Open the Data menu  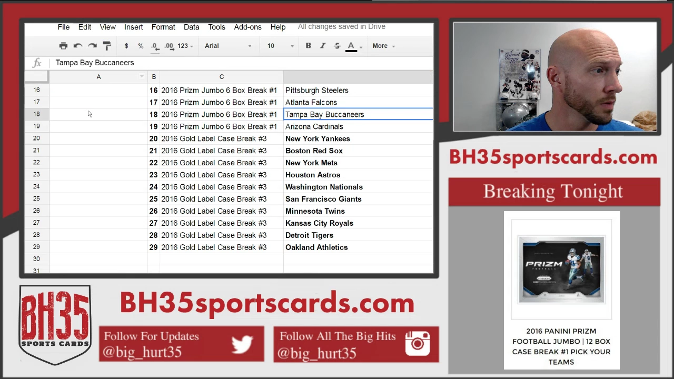(192, 27)
